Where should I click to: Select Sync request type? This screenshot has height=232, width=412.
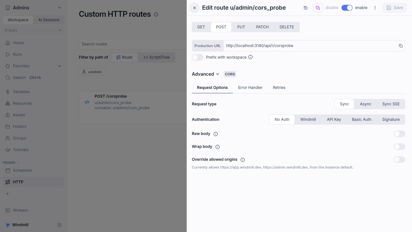[x=344, y=104]
